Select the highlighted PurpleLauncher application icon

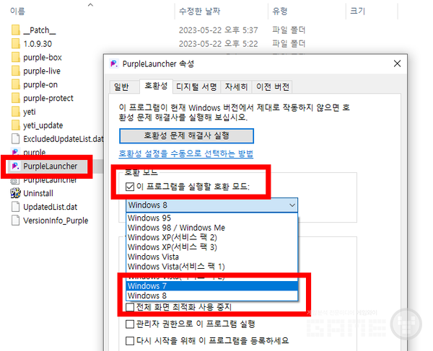click(14, 166)
